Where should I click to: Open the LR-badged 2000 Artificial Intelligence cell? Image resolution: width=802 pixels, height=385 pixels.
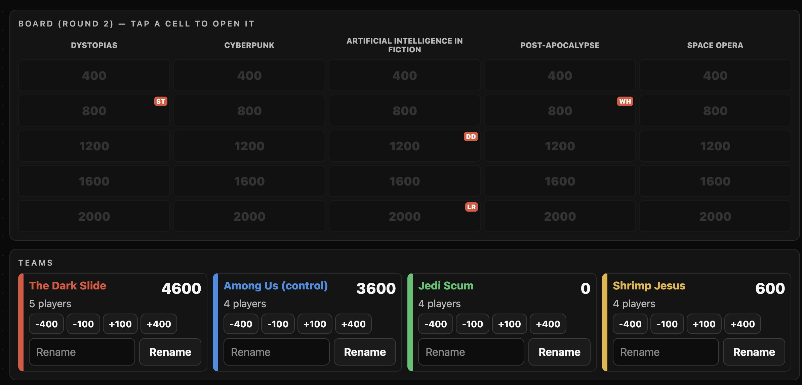point(405,216)
